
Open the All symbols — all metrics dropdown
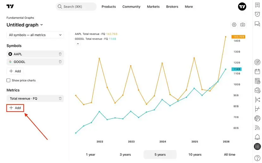coord(35,35)
